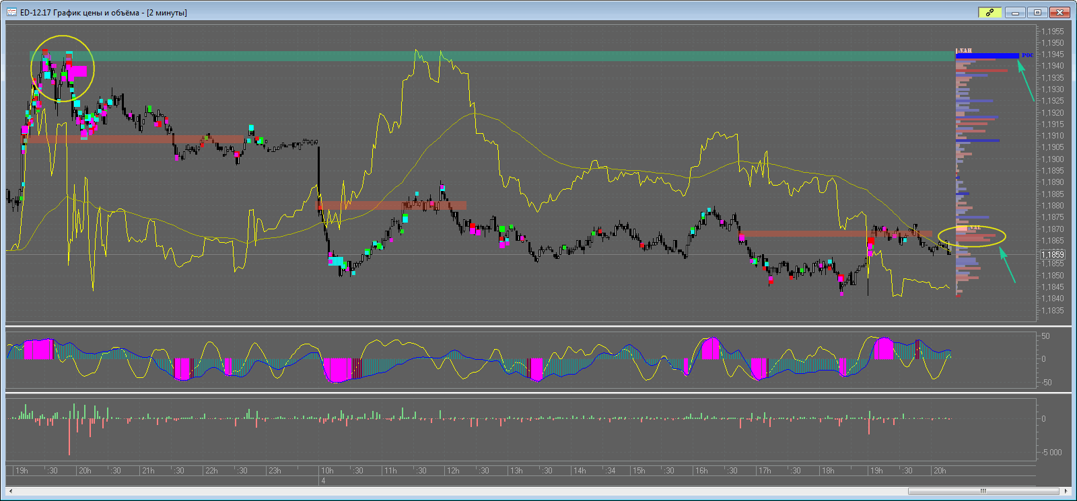Click the 1,1920 price axis label

click(1053, 113)
